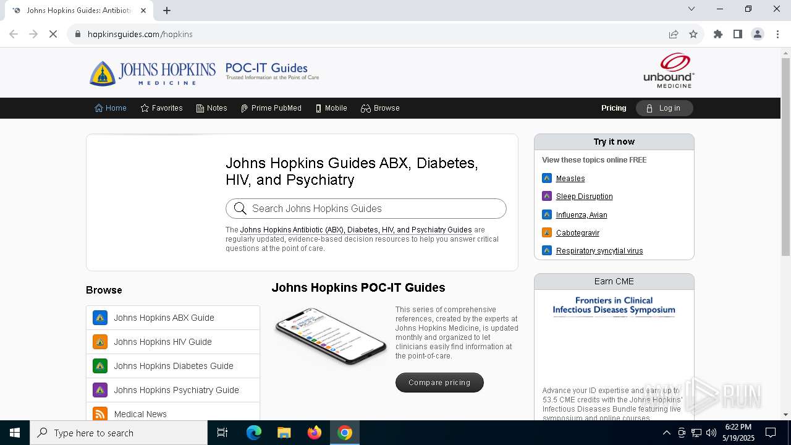Open Task View on taskbar
Viewport: 791px width, 445px height.
click(x=222, y=433)
